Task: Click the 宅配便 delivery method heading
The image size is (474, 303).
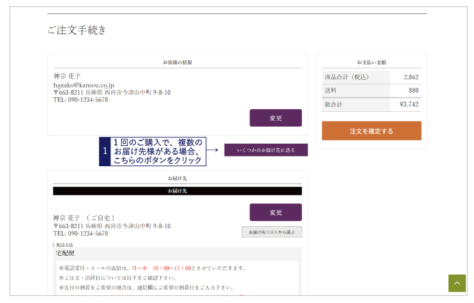Action: [x=66, y=253]
